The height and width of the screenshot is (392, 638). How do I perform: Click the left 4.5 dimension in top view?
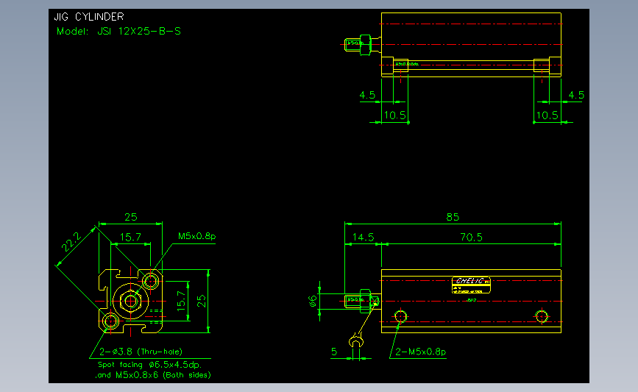click(367, 95)
